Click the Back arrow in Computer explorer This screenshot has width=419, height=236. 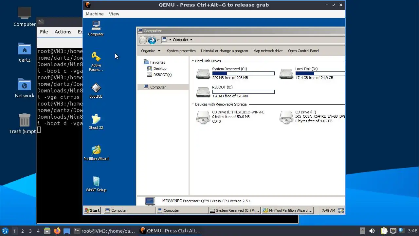(143, 40)
